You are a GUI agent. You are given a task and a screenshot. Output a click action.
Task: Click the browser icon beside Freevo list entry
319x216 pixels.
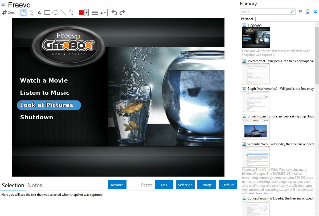(x=244, y=26)
